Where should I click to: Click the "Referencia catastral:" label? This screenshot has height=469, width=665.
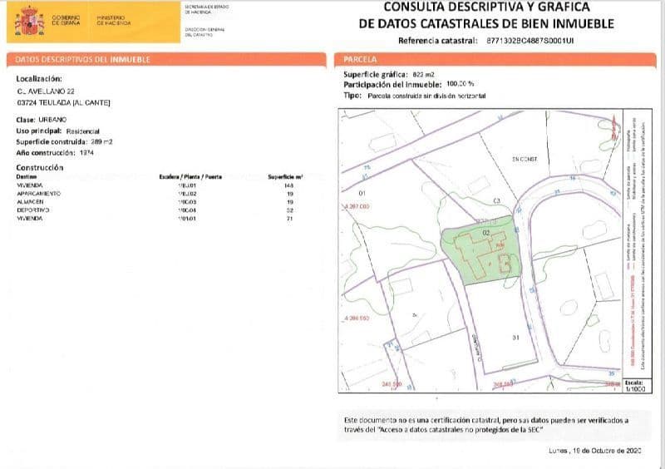point(438,41)
